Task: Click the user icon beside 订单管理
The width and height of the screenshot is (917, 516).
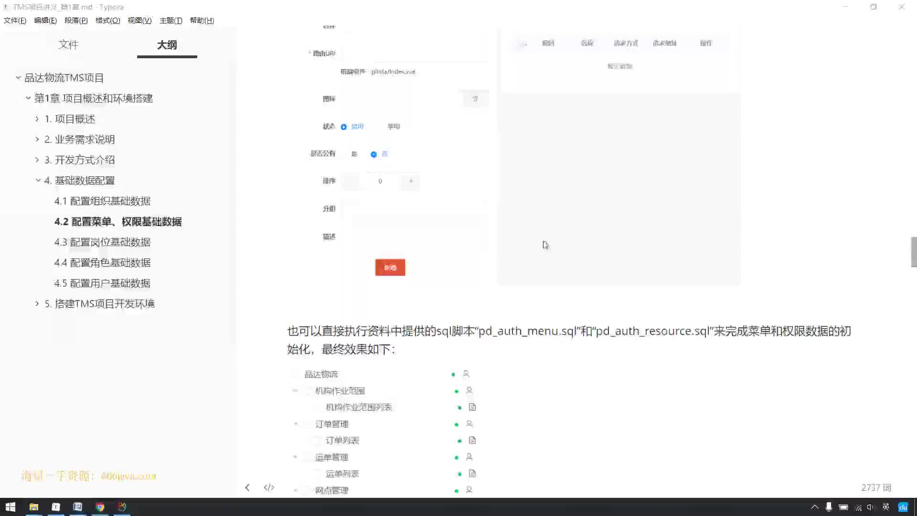Action: (469, 423)
